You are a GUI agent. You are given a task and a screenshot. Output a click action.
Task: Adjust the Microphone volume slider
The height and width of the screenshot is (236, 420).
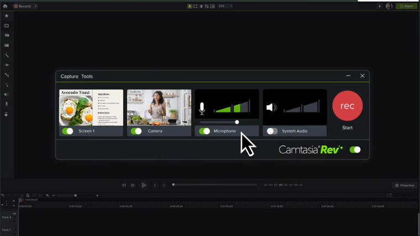click(237, 122)
